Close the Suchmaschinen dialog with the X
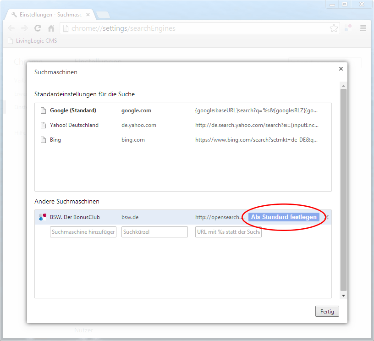The image size is (374, 341). 341,69
